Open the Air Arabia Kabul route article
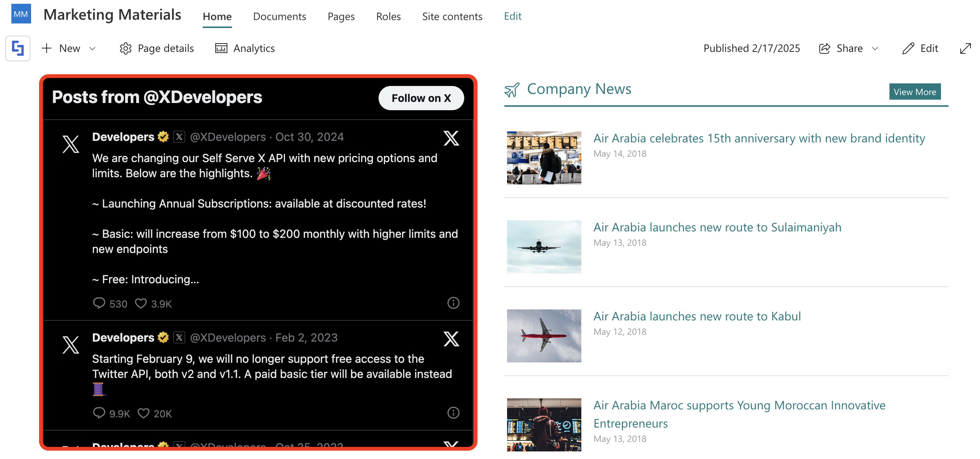 pos(697,316)
